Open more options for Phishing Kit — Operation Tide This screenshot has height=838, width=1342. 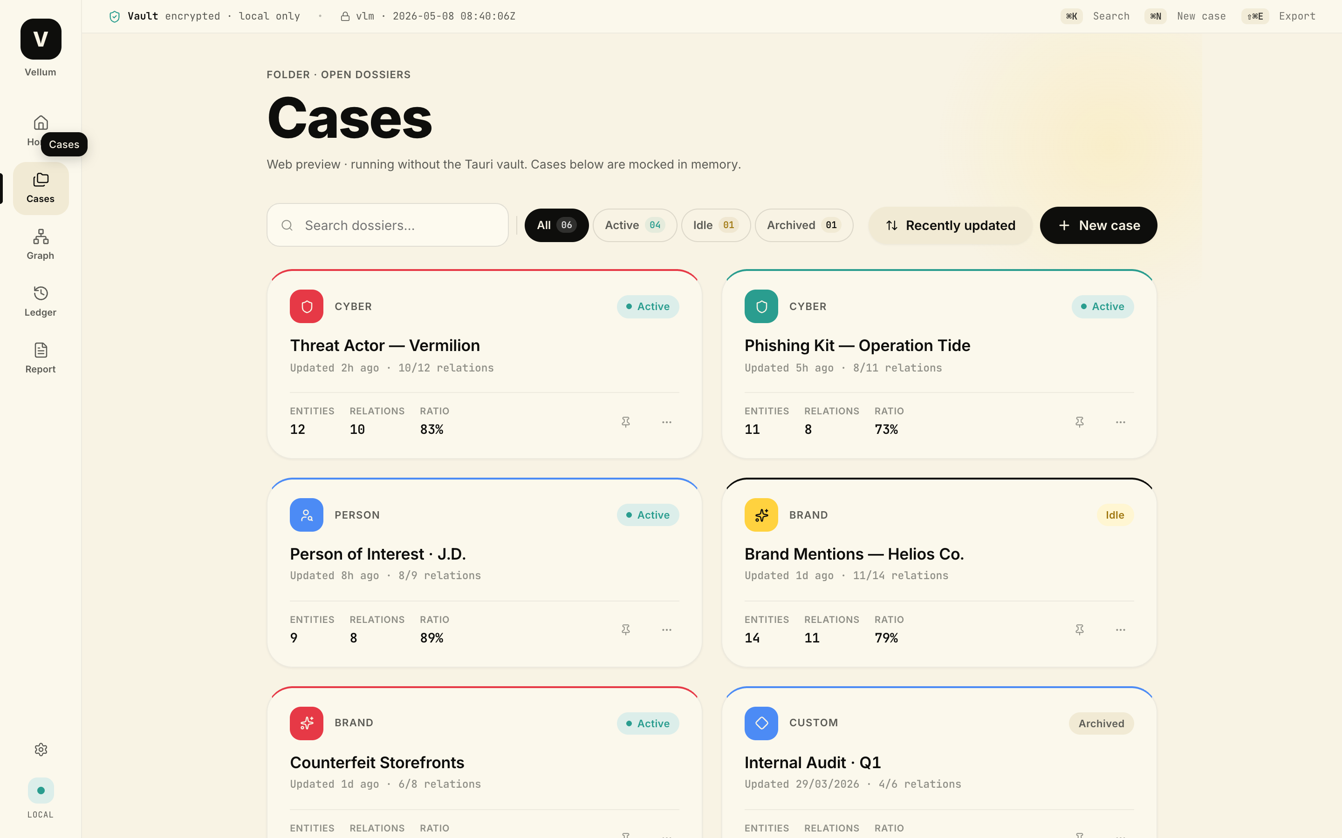click(x=1120, y=422)
